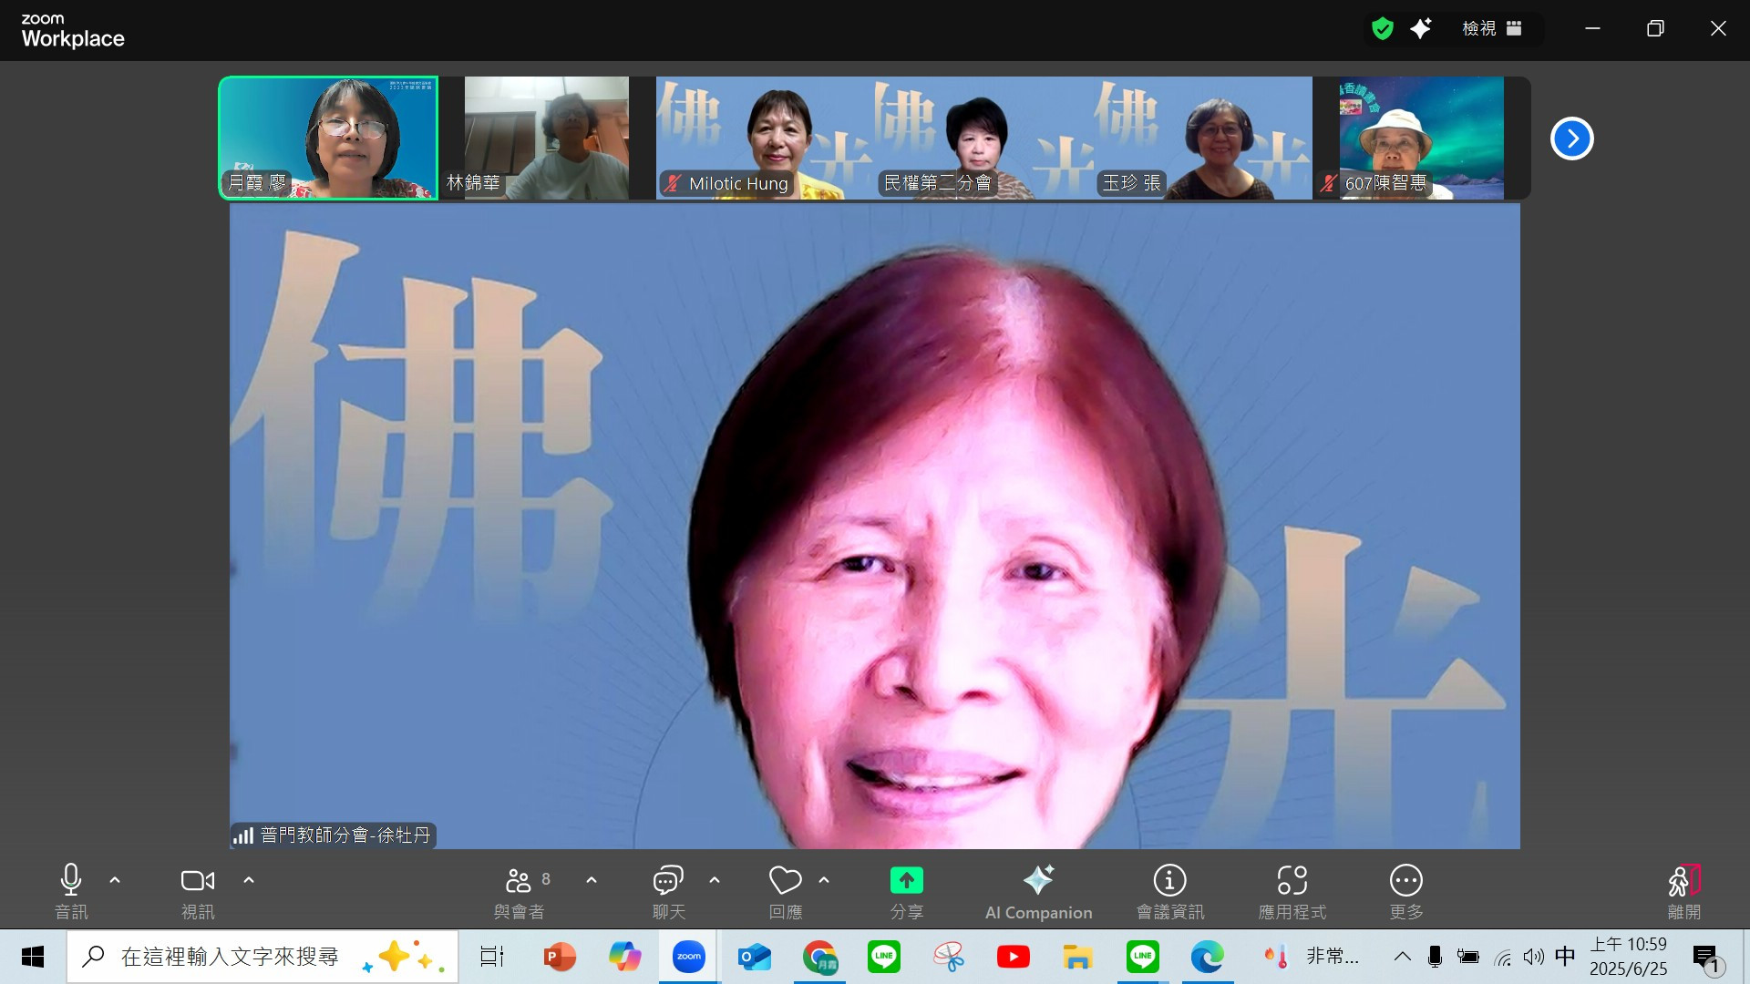Click the green encryption shield icon
This screenshot has height=984, width=1750.
point(1383,28)
